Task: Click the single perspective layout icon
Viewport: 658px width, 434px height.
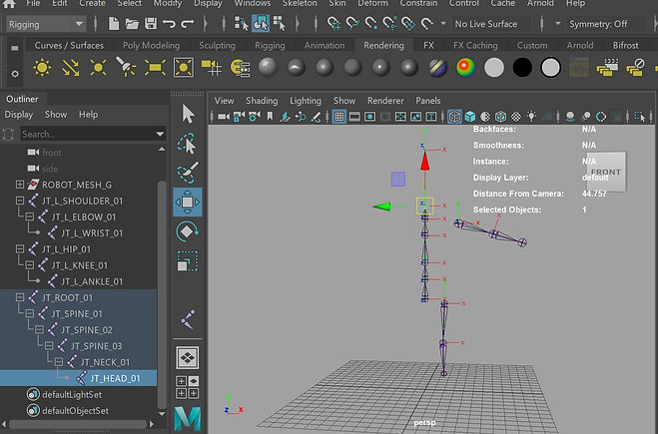Action: click(187, 358)
